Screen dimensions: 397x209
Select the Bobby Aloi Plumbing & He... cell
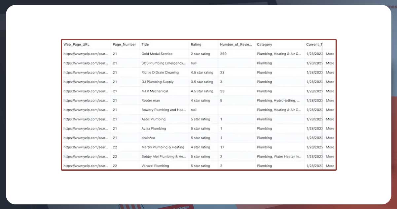coord(164,157)
